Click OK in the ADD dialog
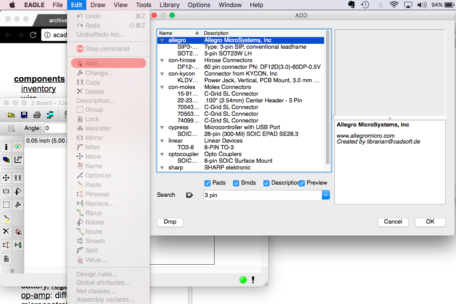456x304 pixels. pyautogui.click(x=430, y=222)
